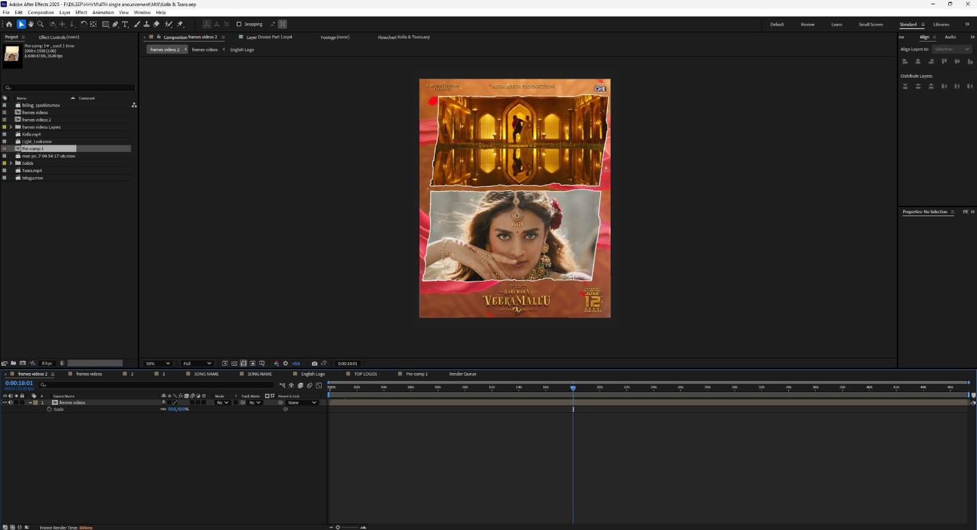Open the Composition menu
The image size is (977, 530).
(x=41, y=12)
